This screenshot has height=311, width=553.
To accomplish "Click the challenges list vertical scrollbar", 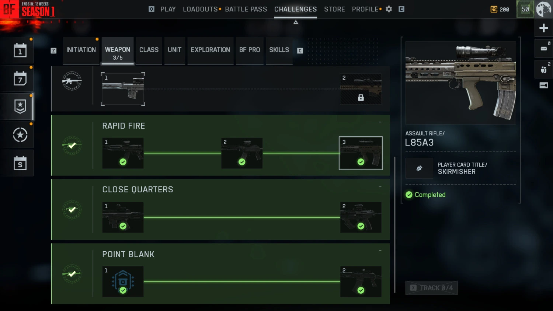I will pos(395,225).
